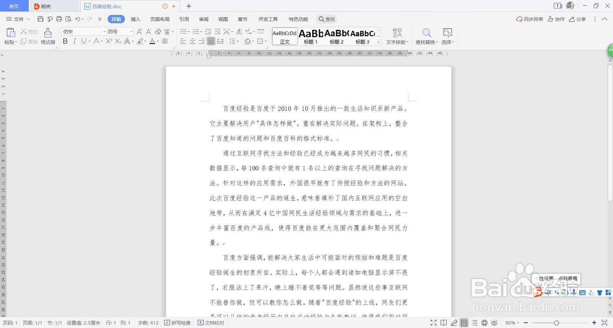613x328 pixels.
Task: Click the Align Left icon
Action: pyautogui.click(x=183, y=41)
